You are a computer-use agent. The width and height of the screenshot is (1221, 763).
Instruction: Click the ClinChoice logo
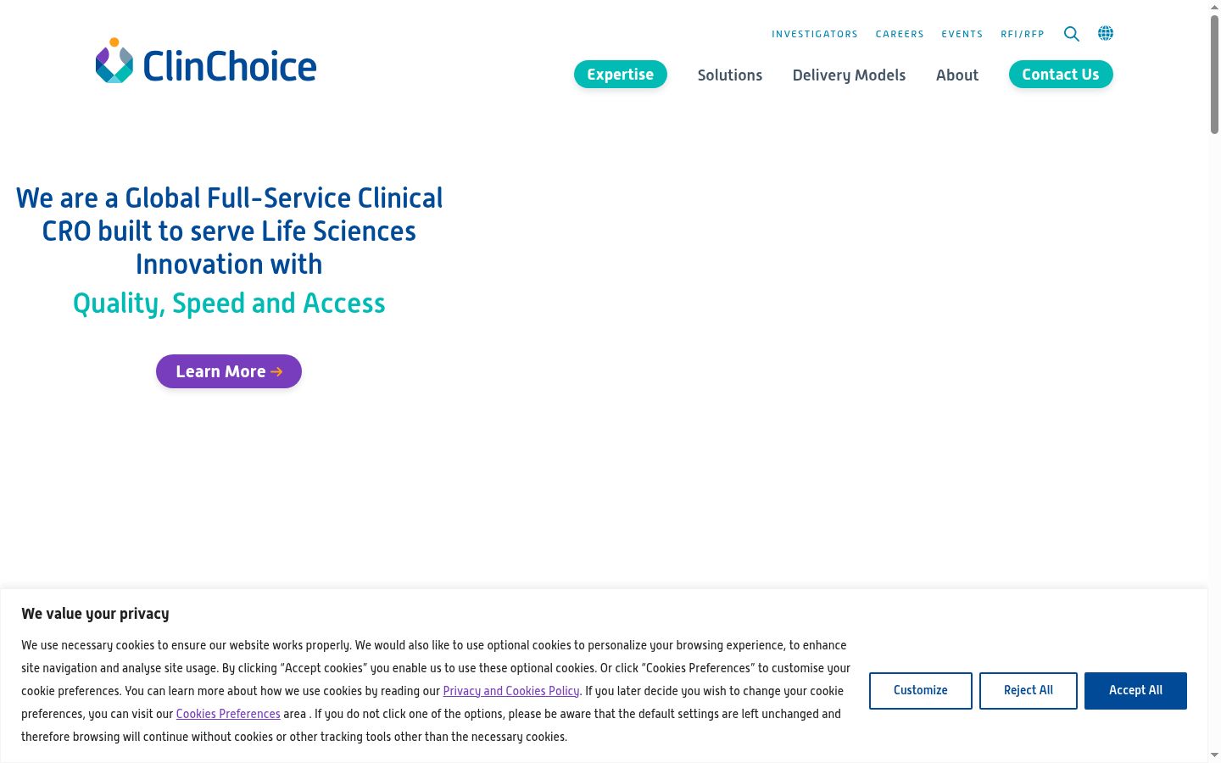pyautogui.click(x=206, y=62)
